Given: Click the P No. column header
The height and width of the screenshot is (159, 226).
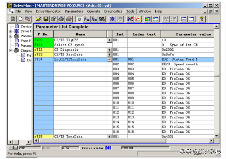Looking at the screenshot, I should [43, 34].
